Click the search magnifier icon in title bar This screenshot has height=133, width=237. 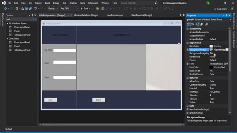(156, 3)
